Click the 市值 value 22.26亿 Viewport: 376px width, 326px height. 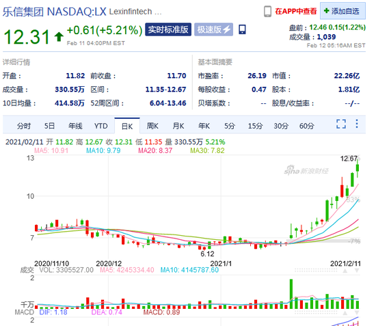pos(347,76)
